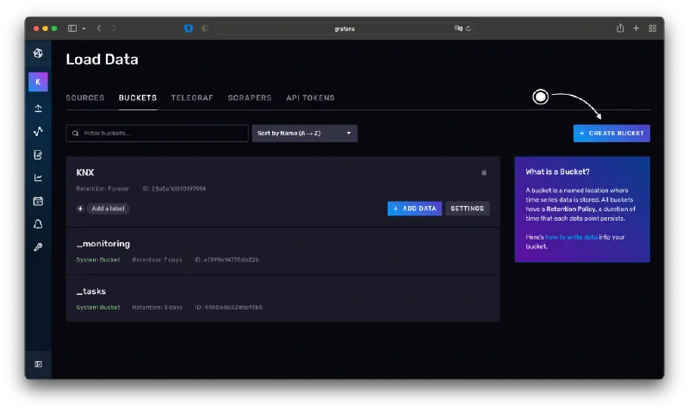Click Retention: 7 days text
The image size is (689, 412).
(157, 259)
